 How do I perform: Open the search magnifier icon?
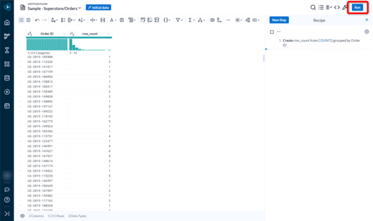click(313, 8)
